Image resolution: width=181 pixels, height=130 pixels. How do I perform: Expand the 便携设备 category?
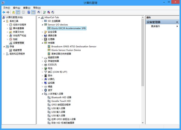42,36
